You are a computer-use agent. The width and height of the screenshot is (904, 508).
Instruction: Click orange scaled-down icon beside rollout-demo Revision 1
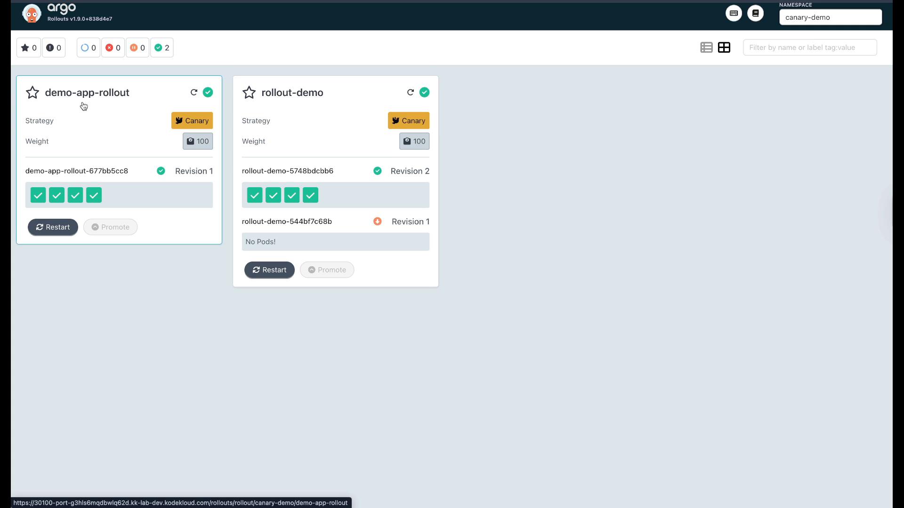pos(378,221)
